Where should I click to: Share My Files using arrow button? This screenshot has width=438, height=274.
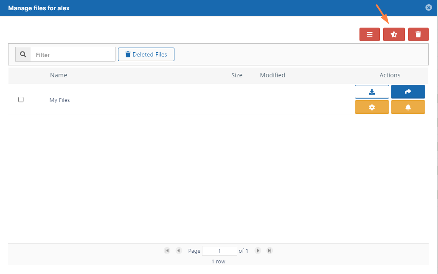(408, 92)
